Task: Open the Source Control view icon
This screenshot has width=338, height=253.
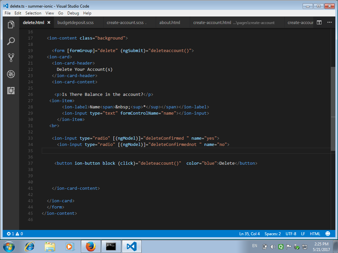Action: coord(11,58)
